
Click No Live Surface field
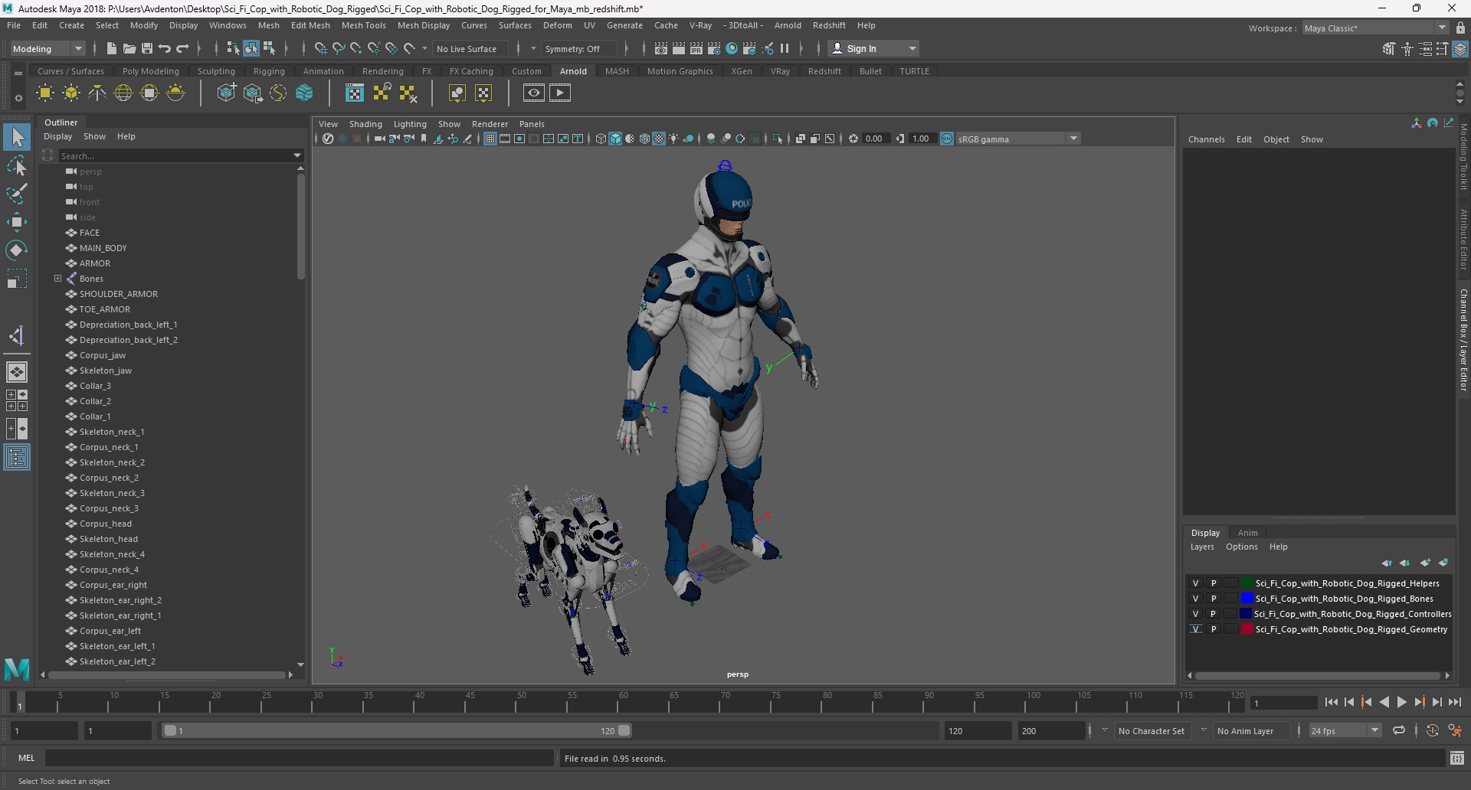pyautogui.click(x=470, y=49)
